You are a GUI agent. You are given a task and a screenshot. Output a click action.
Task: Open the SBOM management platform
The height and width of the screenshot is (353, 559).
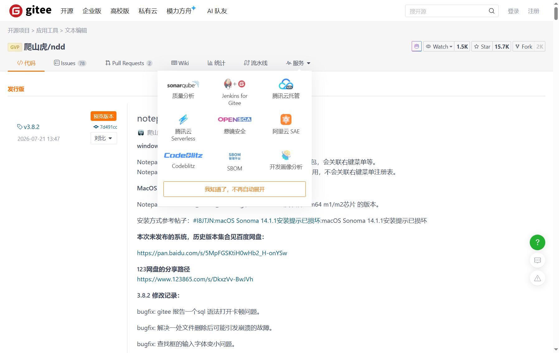click(234, 162)
